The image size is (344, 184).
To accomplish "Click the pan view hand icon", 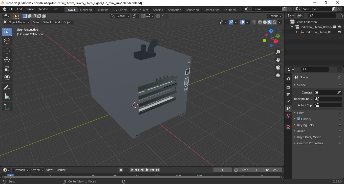I will pos(278,60).
